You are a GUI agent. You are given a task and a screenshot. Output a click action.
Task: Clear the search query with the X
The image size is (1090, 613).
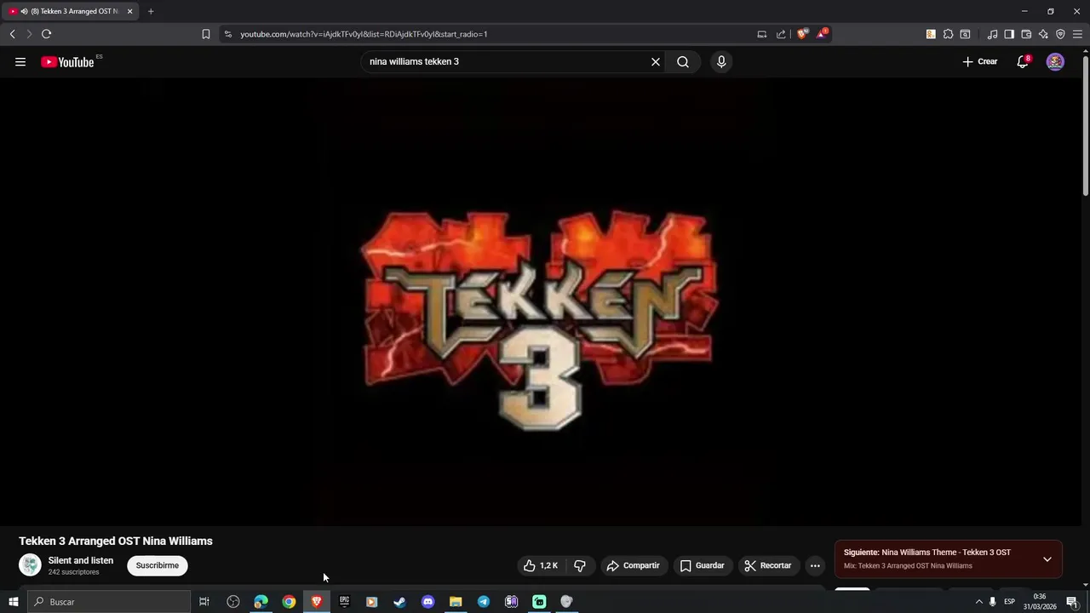pos(656,61)
